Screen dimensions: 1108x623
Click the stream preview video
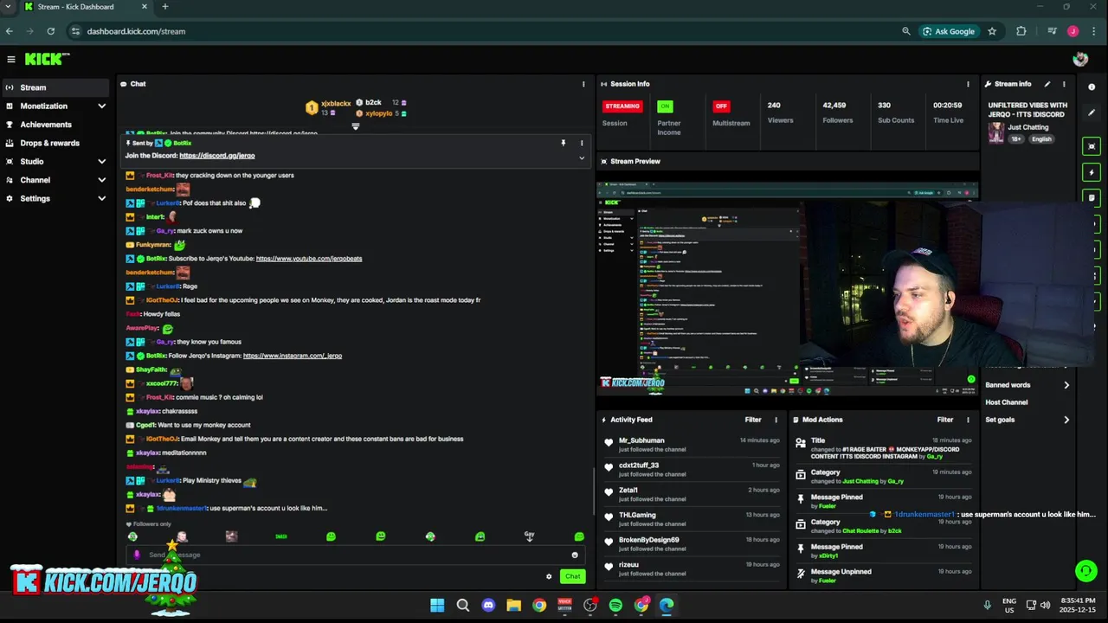(788, 287)
